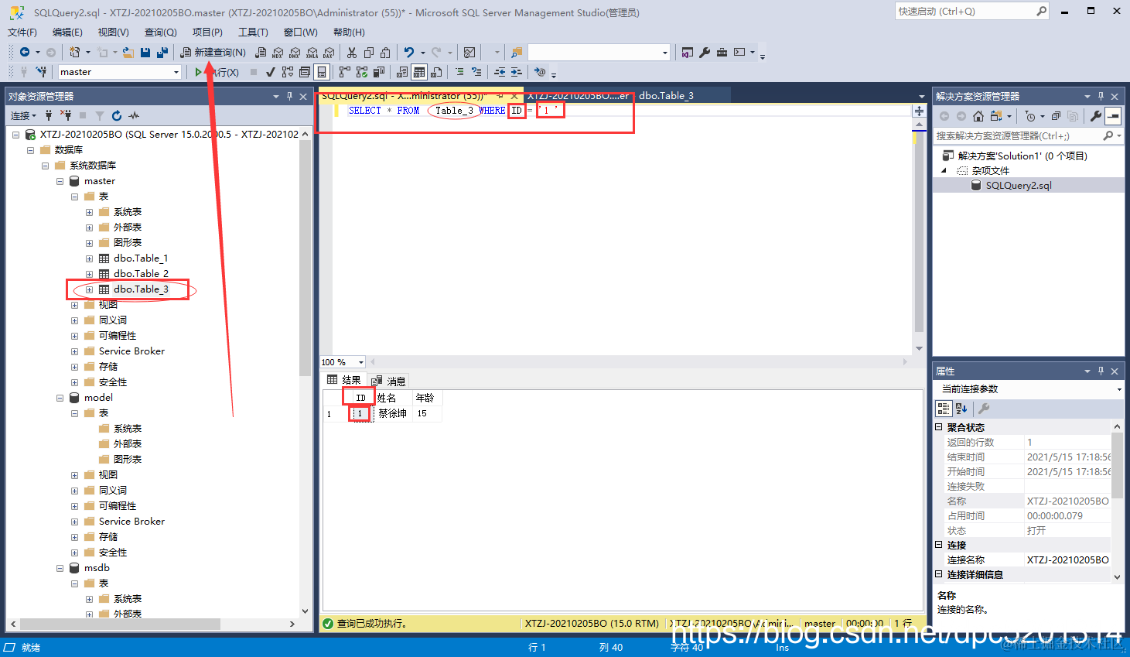Image resolution: width=1130 pixels, height=657 pixels.
Task: Click the Save All icon
Action: pyautogui.click(x=162, y=53)
